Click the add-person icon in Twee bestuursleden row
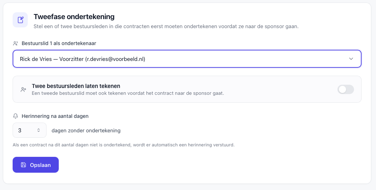The image size is (376, 190). (23, 89)
